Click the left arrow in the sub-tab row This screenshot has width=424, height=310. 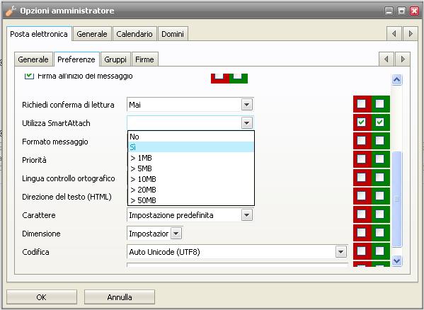point(386,59)
